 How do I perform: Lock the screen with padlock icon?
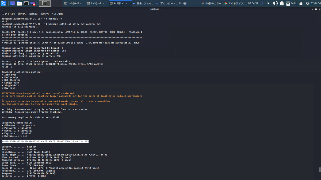(301, 3)
